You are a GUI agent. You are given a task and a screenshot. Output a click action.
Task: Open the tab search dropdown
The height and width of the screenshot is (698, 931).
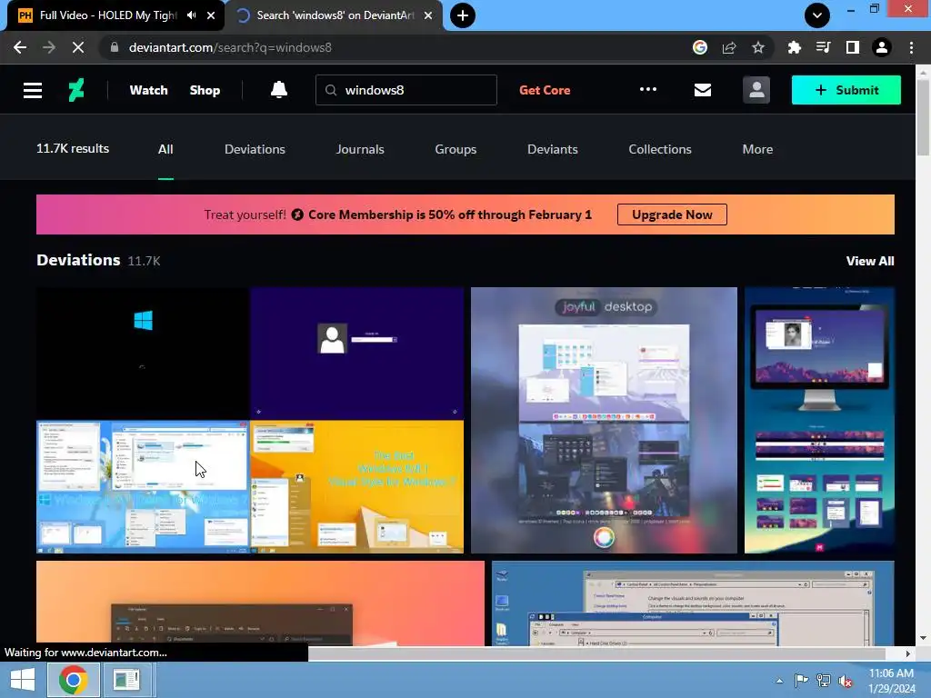point(817,15)
